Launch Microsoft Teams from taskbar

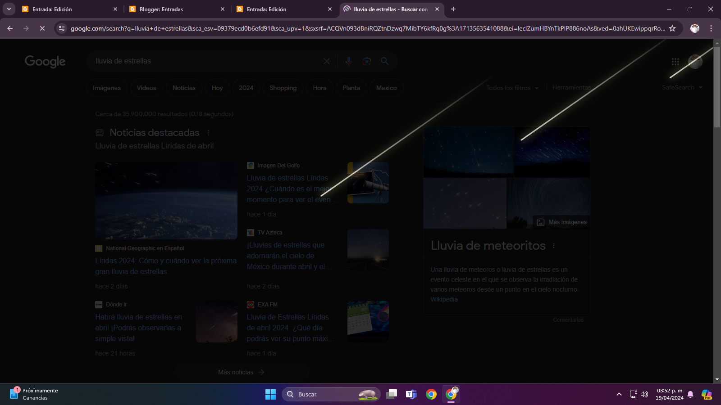click(x=411, y=395)
